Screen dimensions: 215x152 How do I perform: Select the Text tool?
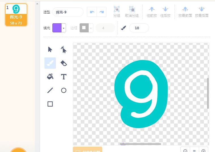pyautogui.click(x=64, y=77)
